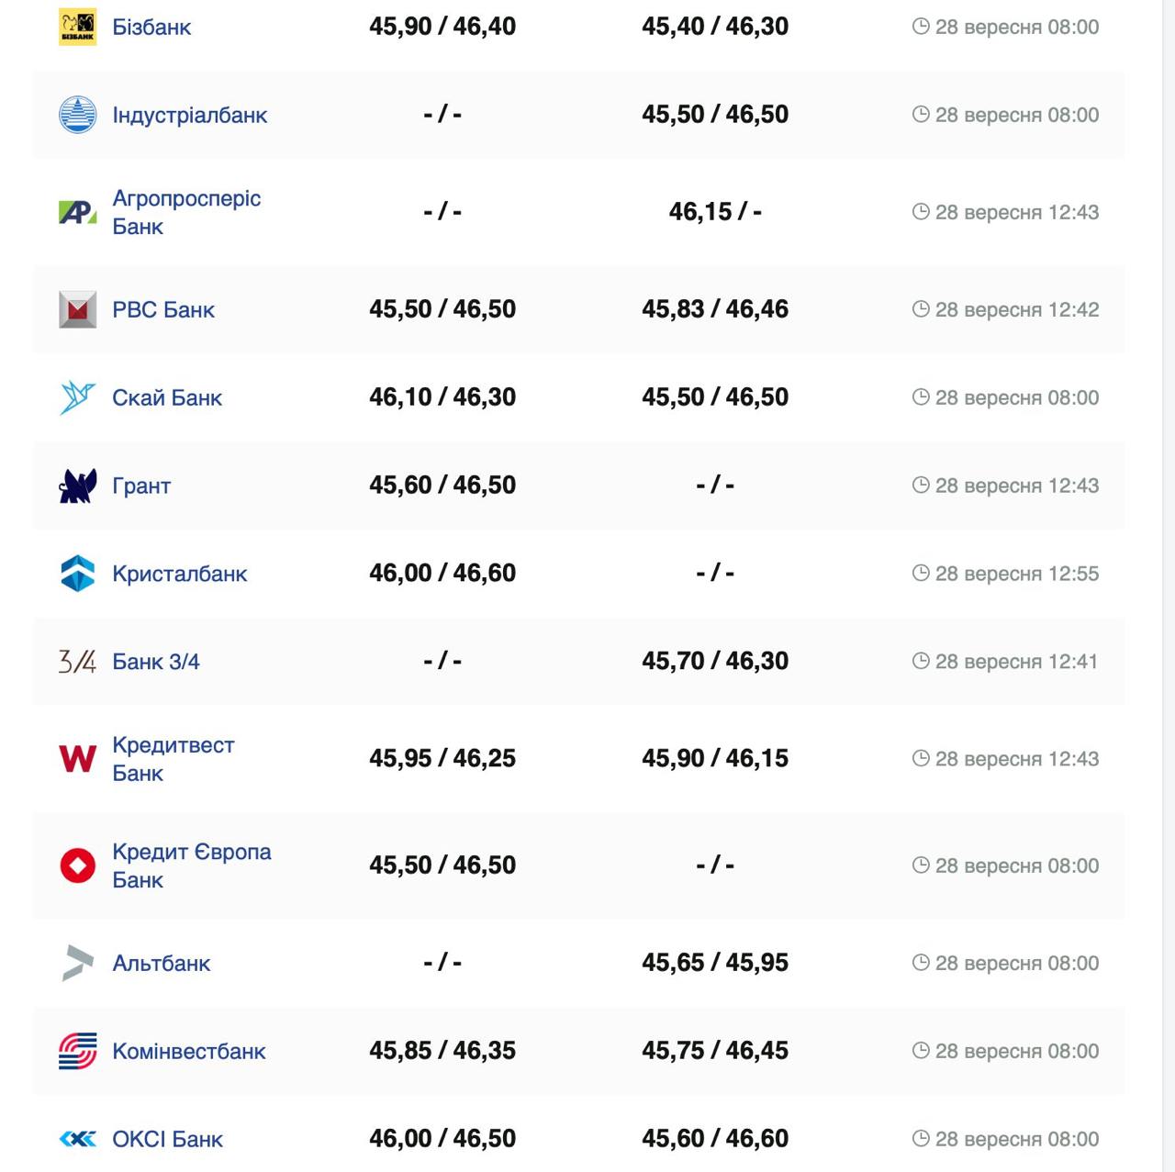Viewport: 1175px width, 1172px height.
Task: Click the РВС Банк logo icon
Action: pyautogui.click(x=77, y=309)
